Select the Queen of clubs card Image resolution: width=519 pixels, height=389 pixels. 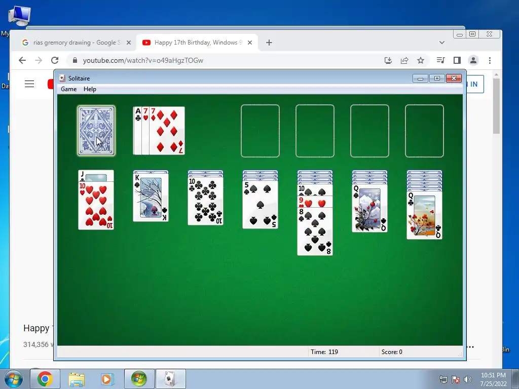pos(424,215)
